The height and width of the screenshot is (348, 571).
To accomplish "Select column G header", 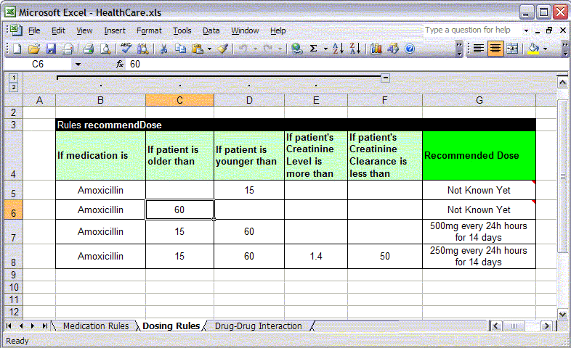I will [x=479, y=100].
